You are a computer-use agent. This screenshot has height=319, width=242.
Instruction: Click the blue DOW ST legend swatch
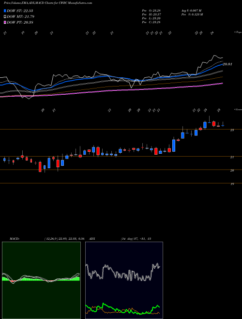coord(5,11)
